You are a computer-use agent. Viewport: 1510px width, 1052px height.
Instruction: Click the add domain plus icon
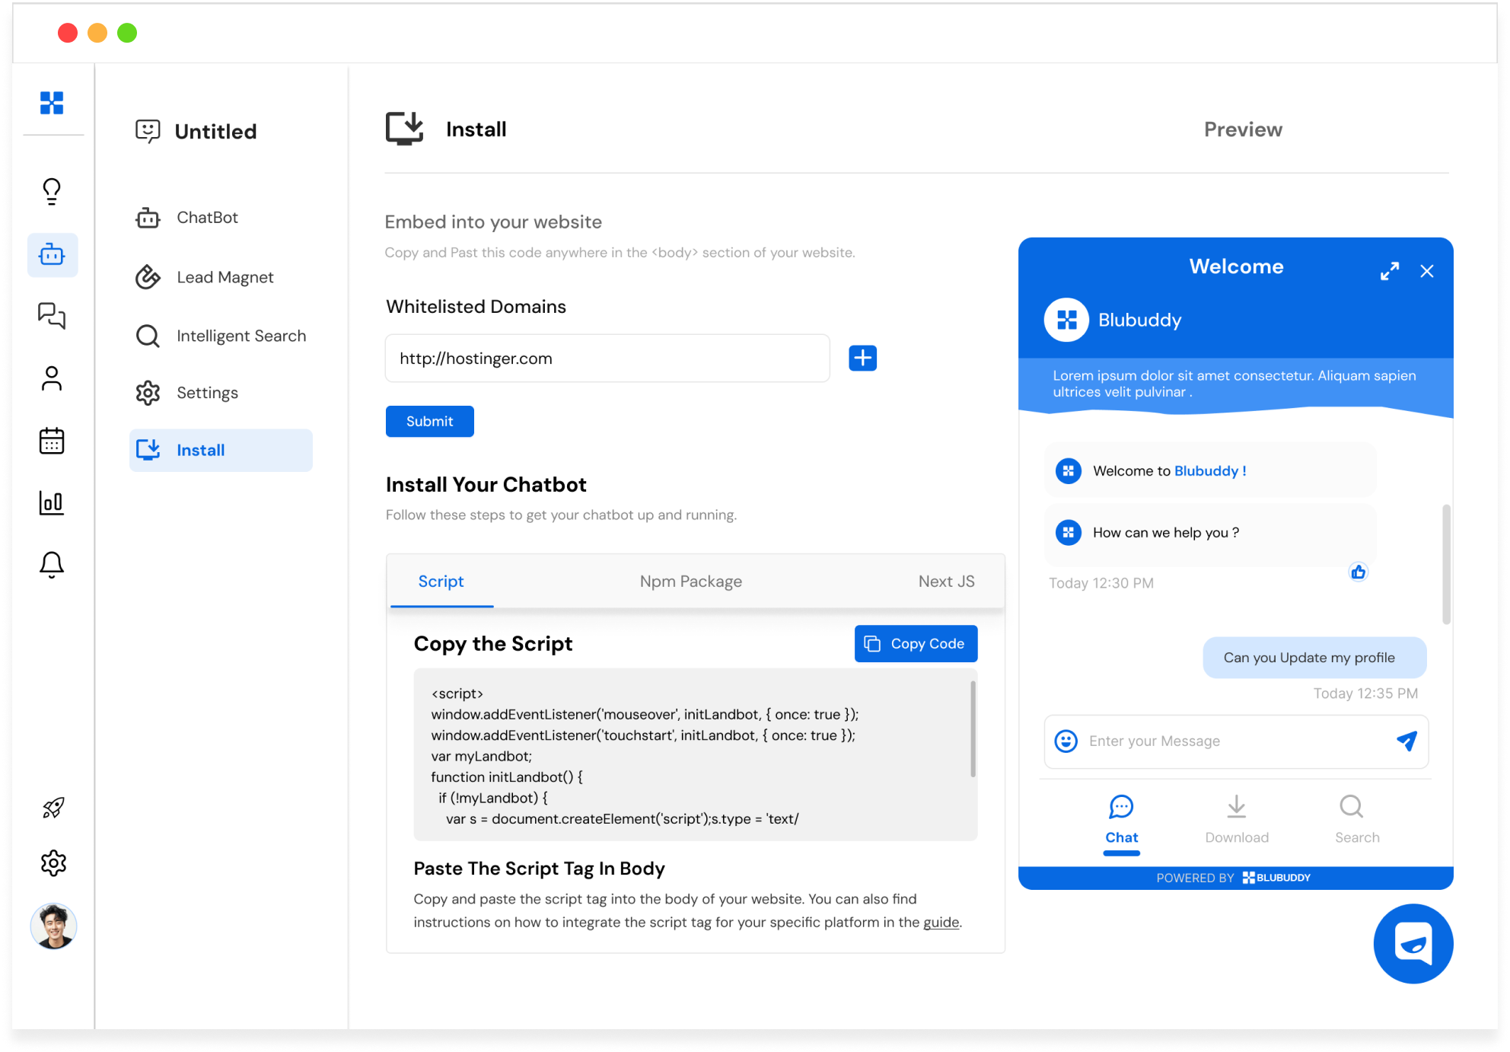coord(862,358)
